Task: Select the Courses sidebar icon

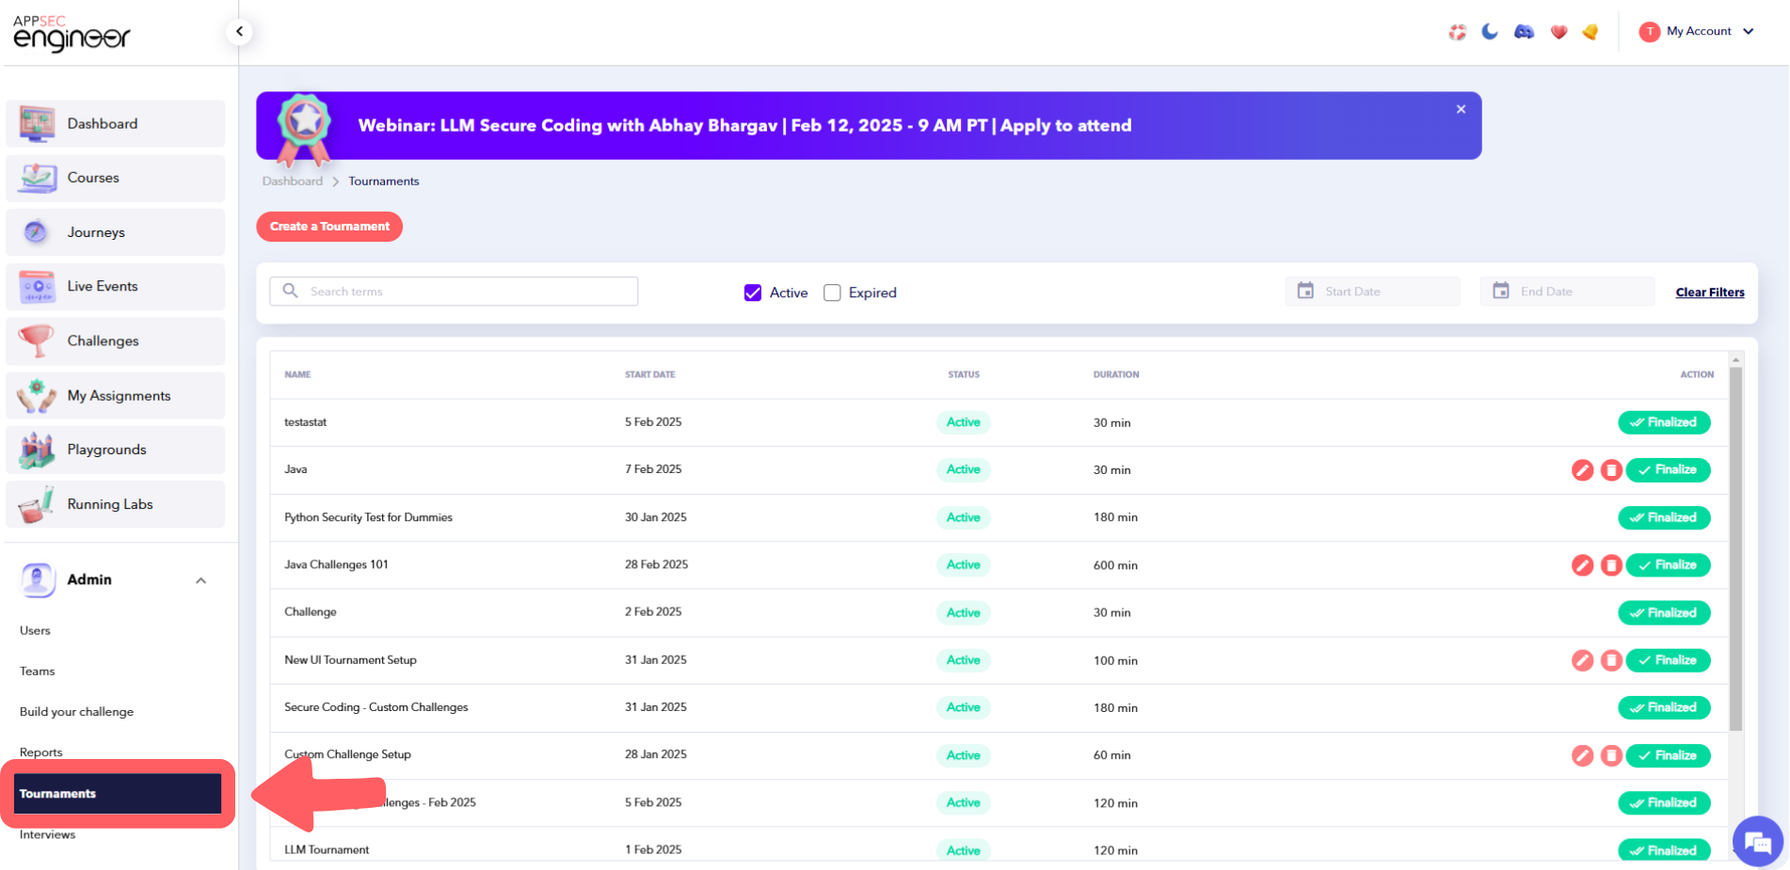Action: tap(37, 178)
